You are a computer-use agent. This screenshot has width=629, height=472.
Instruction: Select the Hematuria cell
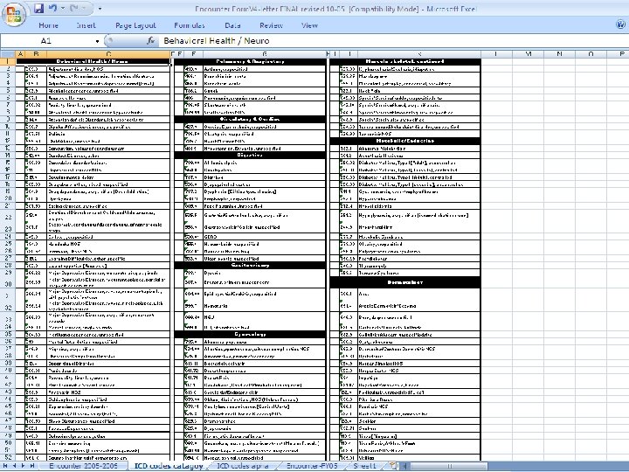[264, 306]
